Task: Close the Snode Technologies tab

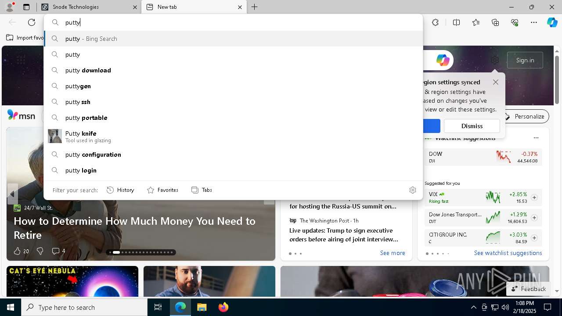Action: (x=135, y=7)
